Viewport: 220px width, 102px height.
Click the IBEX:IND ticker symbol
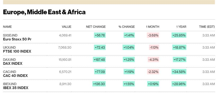tap(10, 84)
